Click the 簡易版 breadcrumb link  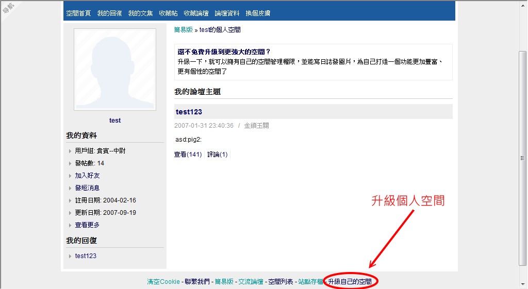(183, 30)
